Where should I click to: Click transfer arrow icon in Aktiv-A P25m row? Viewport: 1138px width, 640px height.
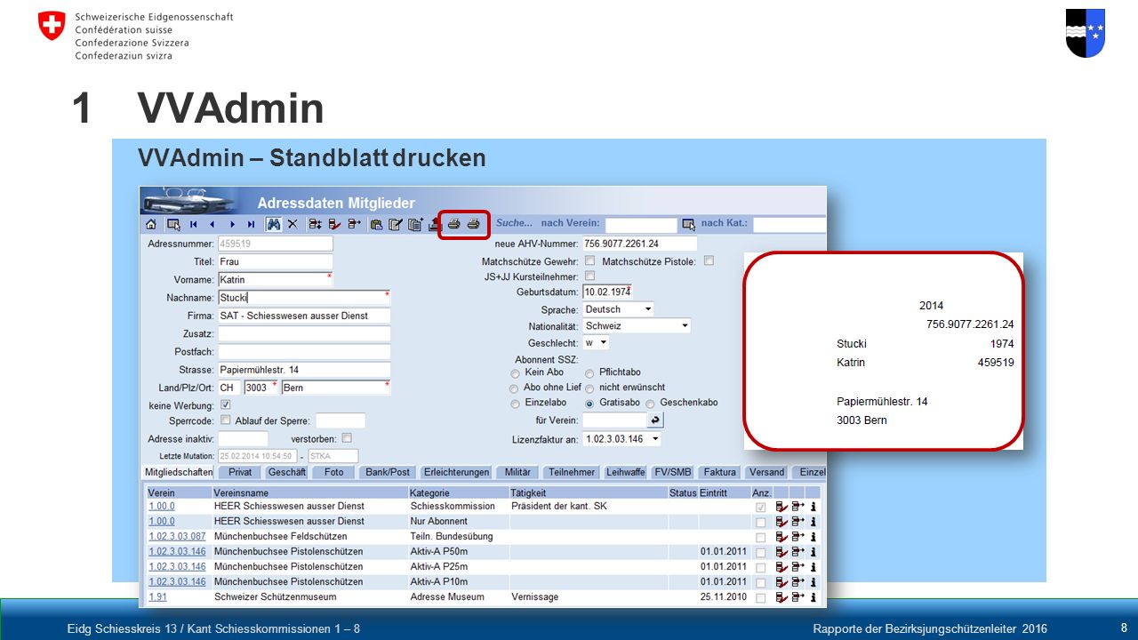coord(797,567)
